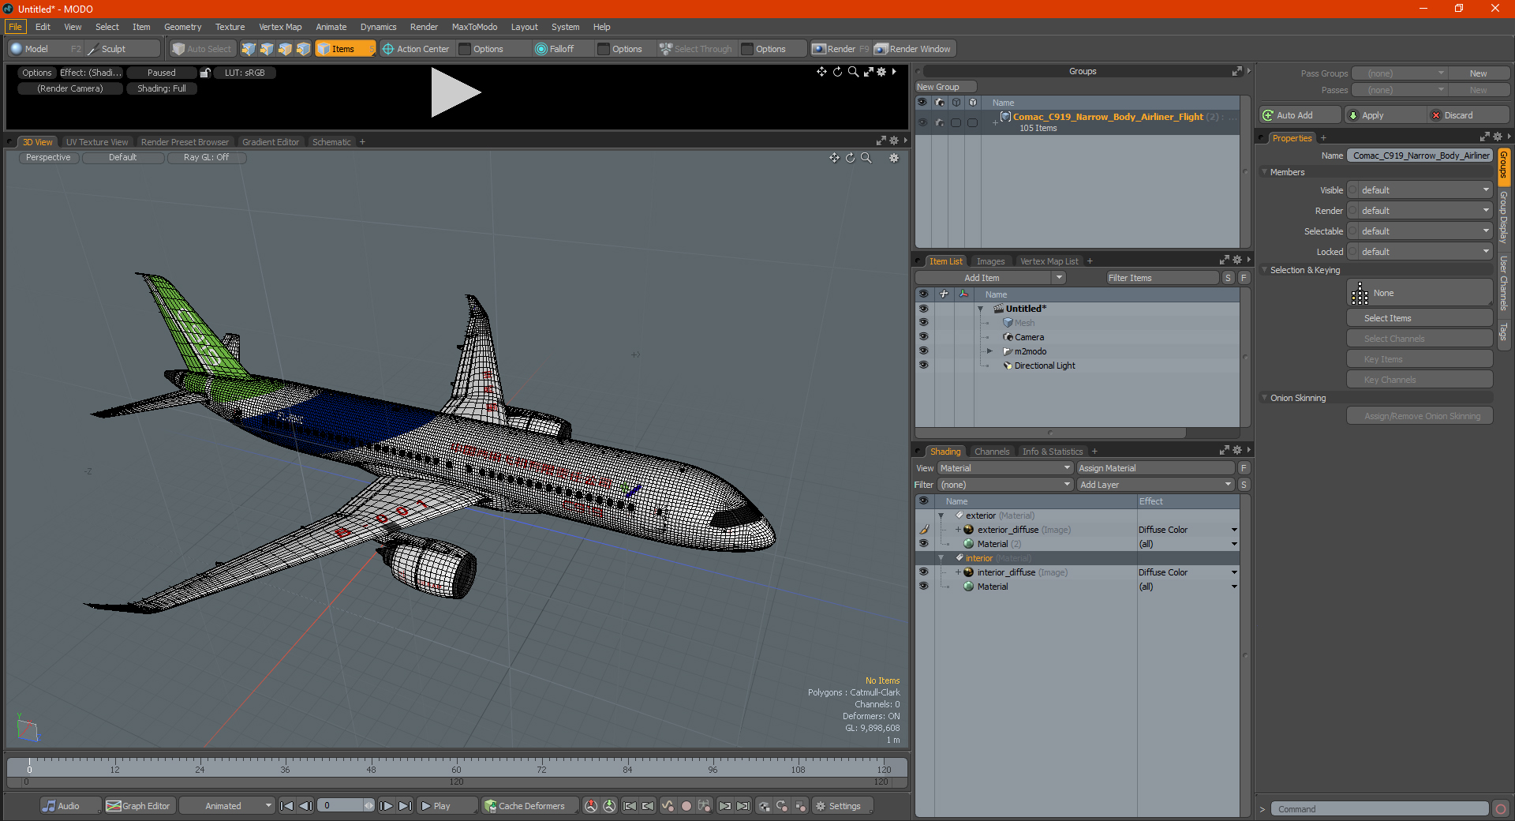Step to previous frame
The width and height of the screenshot is (1515, 821).
click(x=305, y=806)
